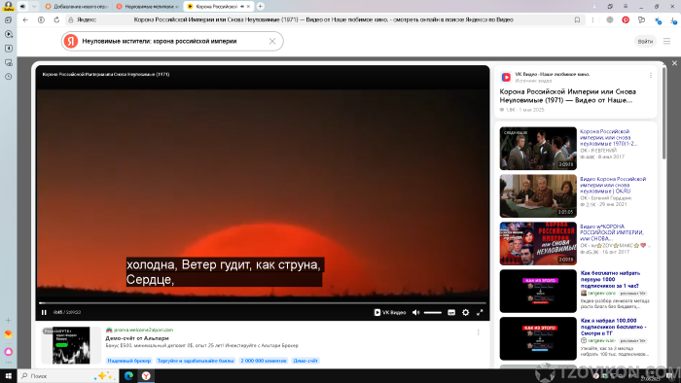Open 'Демо-счёт от Альпари' ad title
This screenshot has height=383, width=681.
137,338
